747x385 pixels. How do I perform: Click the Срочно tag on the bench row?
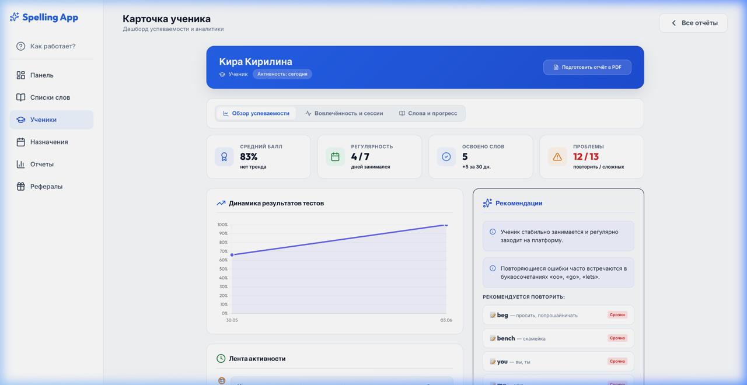[617, 338]
